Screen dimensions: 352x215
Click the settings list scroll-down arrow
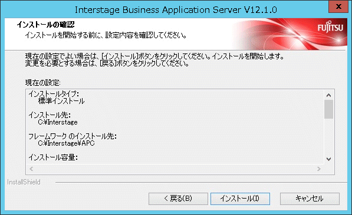click(x=328, y=159)
